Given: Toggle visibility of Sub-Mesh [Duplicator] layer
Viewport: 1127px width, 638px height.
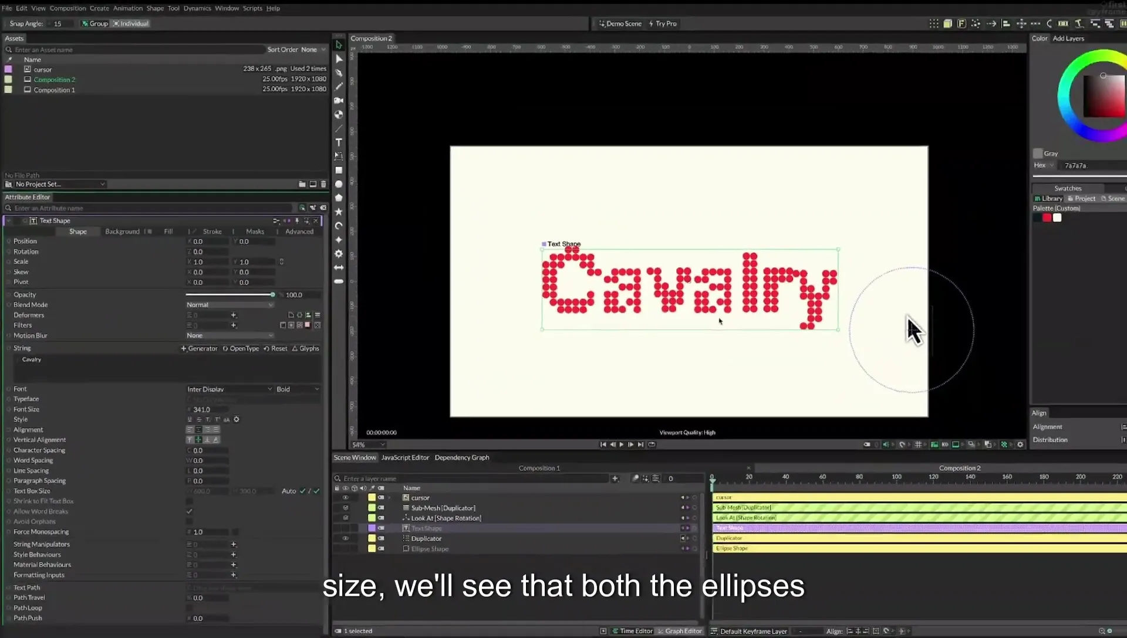Looking at the screenshot, I should point(345,508).
